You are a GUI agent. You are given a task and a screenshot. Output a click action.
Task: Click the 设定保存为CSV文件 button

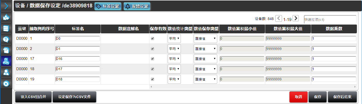(x=74, y=97)
